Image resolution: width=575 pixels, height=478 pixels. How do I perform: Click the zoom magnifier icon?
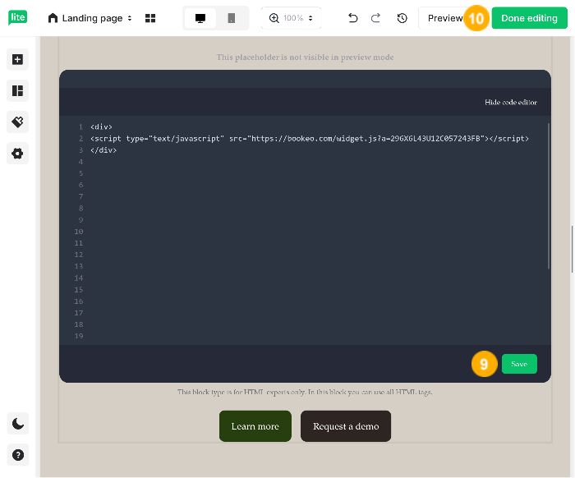point(274,18)
